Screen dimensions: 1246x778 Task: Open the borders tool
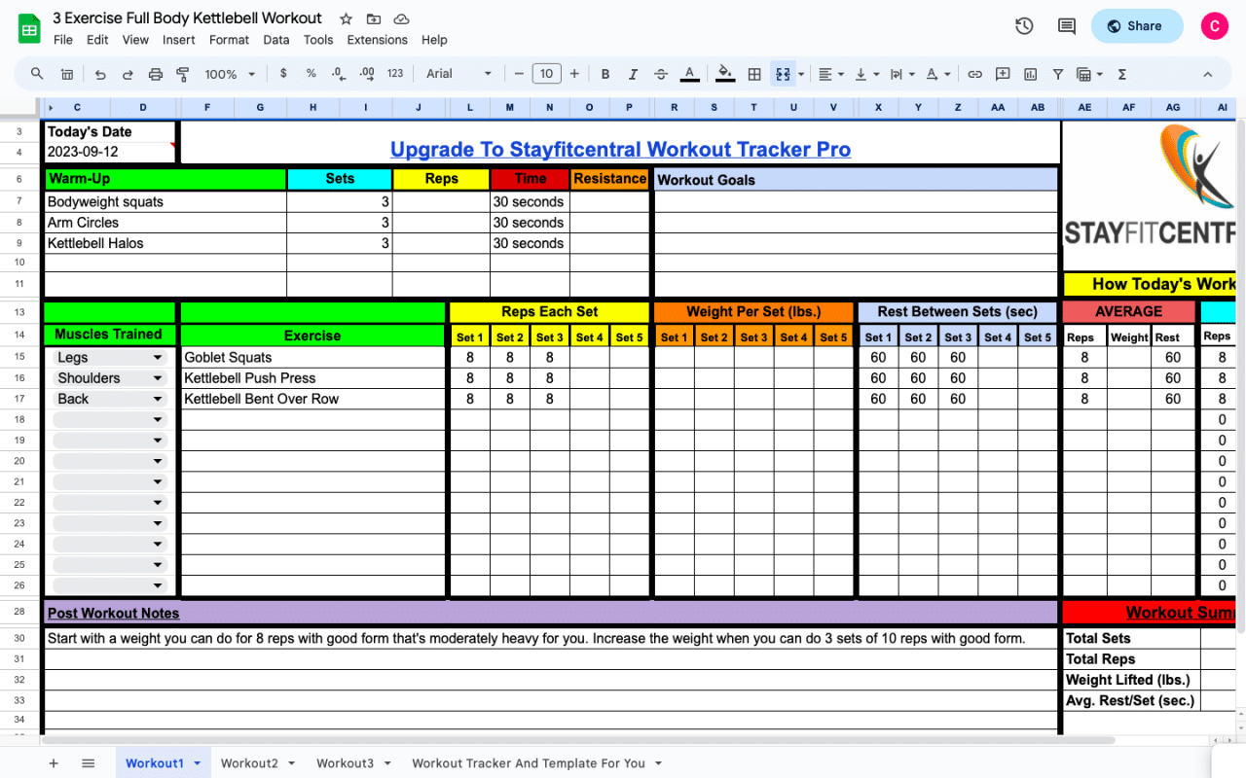pyautogui.click(x=753, y=74)
